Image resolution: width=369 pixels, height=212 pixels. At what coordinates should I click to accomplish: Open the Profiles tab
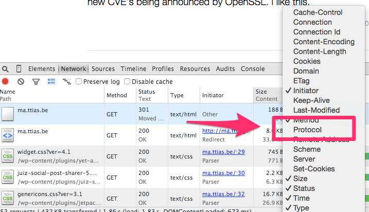pos(163,69)
